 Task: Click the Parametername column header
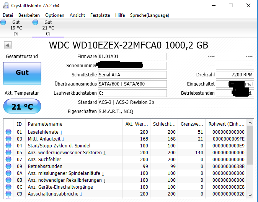point(74,124)
